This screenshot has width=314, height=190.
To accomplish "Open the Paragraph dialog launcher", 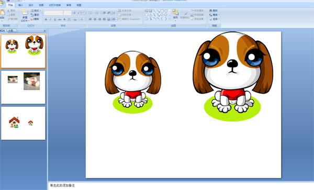I will (x=141, y=26).
